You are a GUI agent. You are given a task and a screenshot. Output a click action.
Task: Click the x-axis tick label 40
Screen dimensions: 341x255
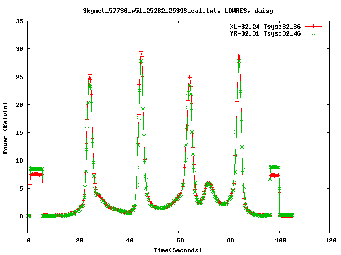130,240
